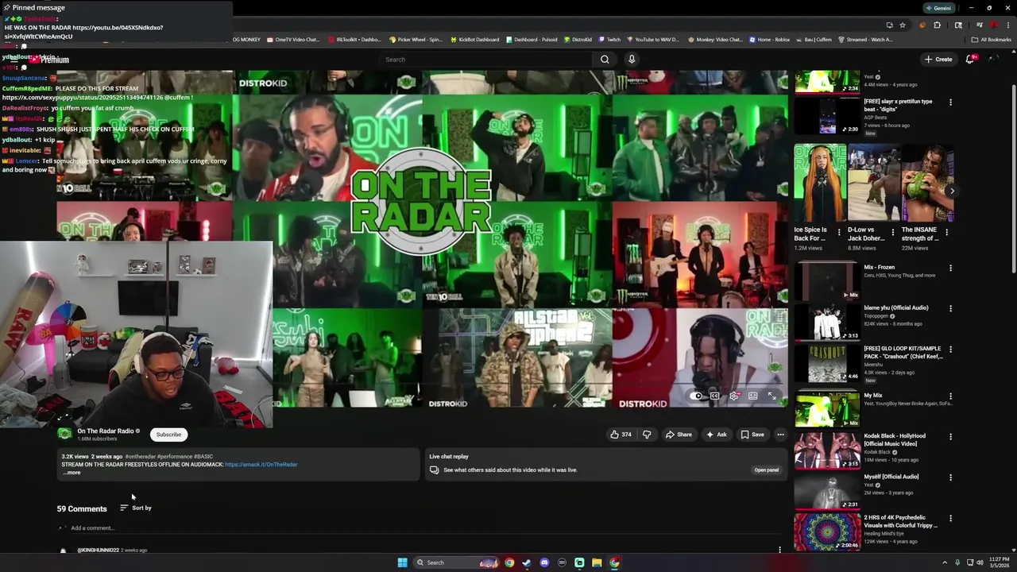Viewport: 1017px width, 572px height.
Task: Play the Ice Spice Is Back short
Action: click(820, 183)
